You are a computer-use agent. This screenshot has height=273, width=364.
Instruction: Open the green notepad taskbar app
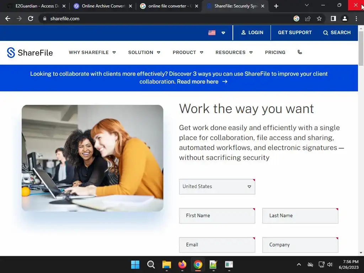tap(213, 264)
